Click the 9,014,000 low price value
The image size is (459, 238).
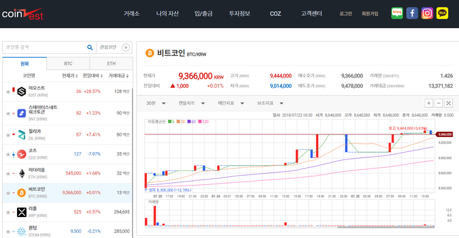pos(281,86)
